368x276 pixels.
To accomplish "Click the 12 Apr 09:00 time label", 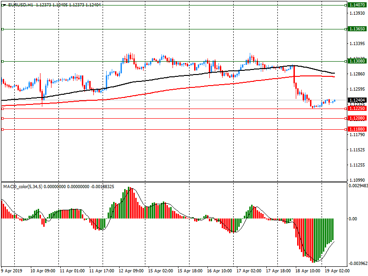I will [x=131, y=271].
